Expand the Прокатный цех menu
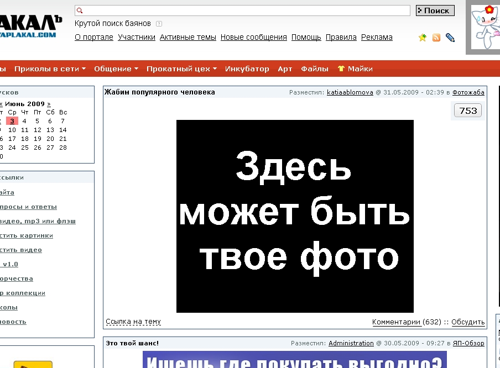Image resolution: width=500 pixels, height=368 pixels. pos(182,69)
